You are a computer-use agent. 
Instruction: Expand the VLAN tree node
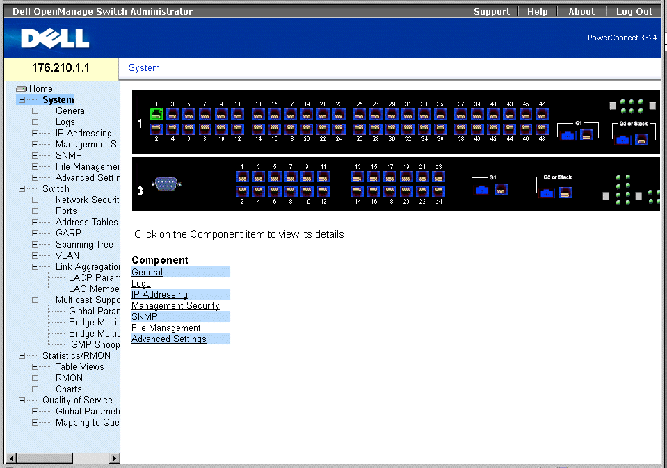(x=35, y=256)
